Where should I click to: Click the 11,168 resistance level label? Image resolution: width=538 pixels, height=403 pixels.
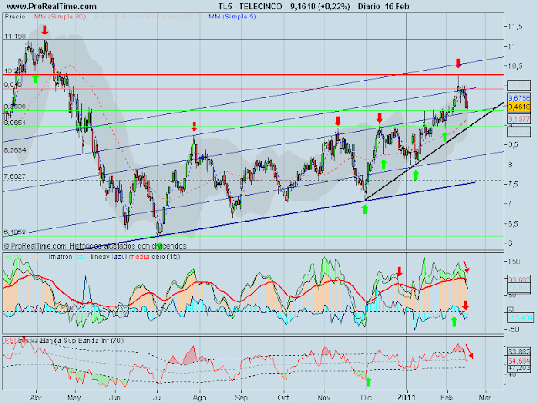pyautogui.click(x=15, y=35)
